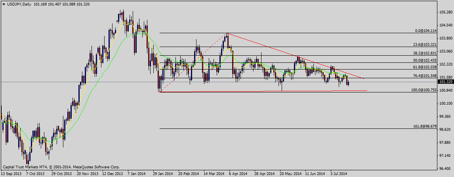Select the 61.8@102.038 retracement label

425,68
